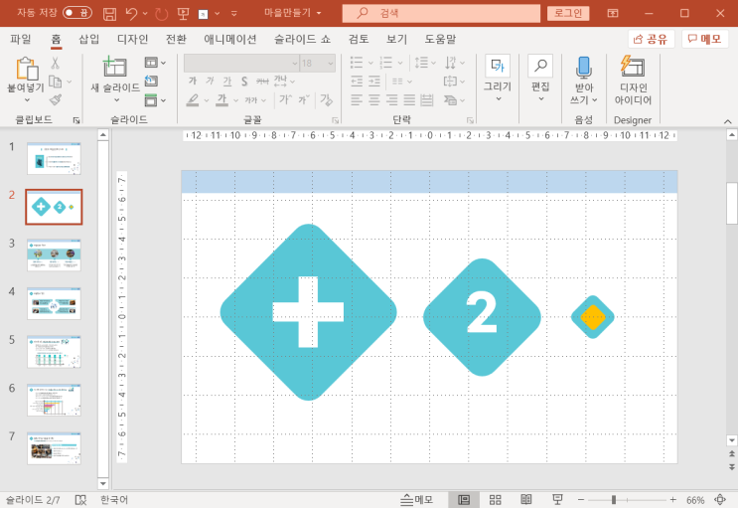The image size is (738, 508).
Task: Click the Copy icon
Action: [x=56, y=82]
